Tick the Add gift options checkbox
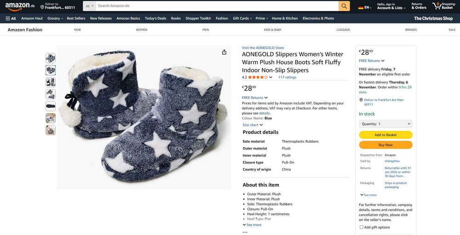Viewport: 460px width, 235px height. (x=362, y=227)
